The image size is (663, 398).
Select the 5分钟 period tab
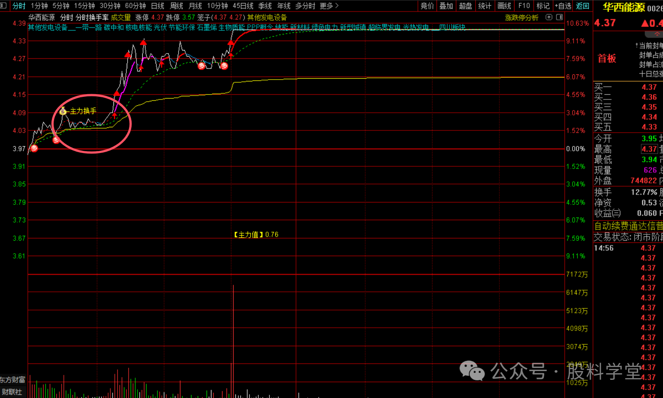click(61, 6)
